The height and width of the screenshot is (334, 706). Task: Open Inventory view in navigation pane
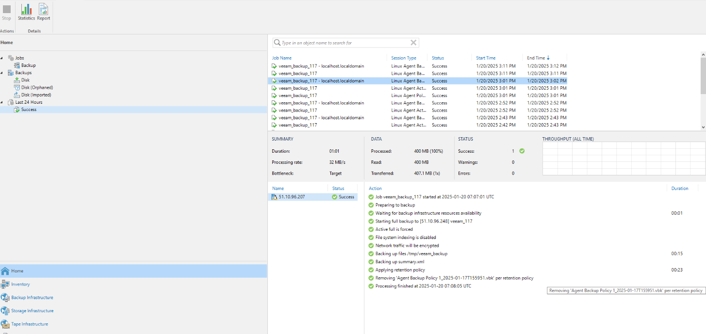tap(20, 285)
